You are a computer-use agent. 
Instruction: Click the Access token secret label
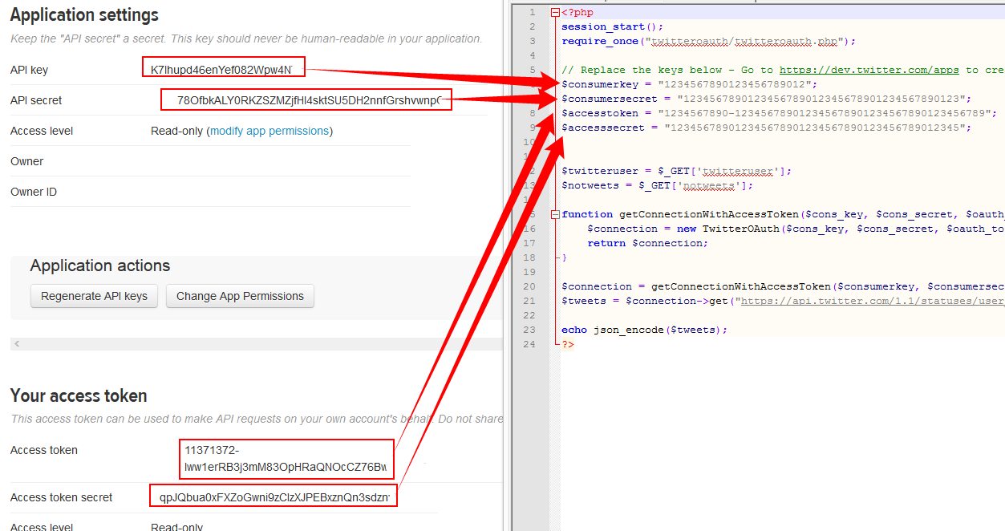point(62,497)
